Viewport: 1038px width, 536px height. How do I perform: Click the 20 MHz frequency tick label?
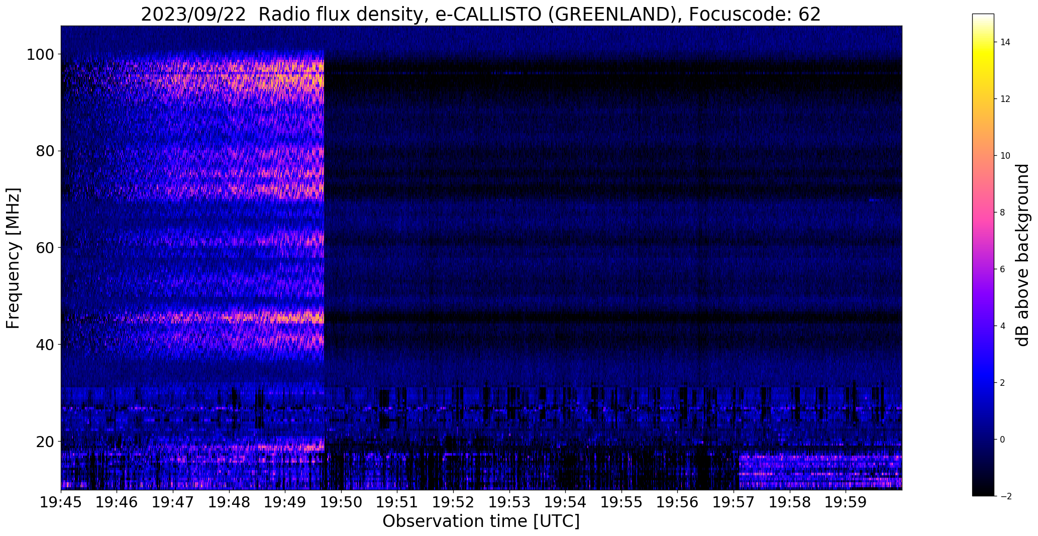[x=45, y=442]
